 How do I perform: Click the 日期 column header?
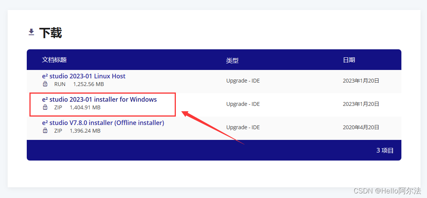click(349, 60)
